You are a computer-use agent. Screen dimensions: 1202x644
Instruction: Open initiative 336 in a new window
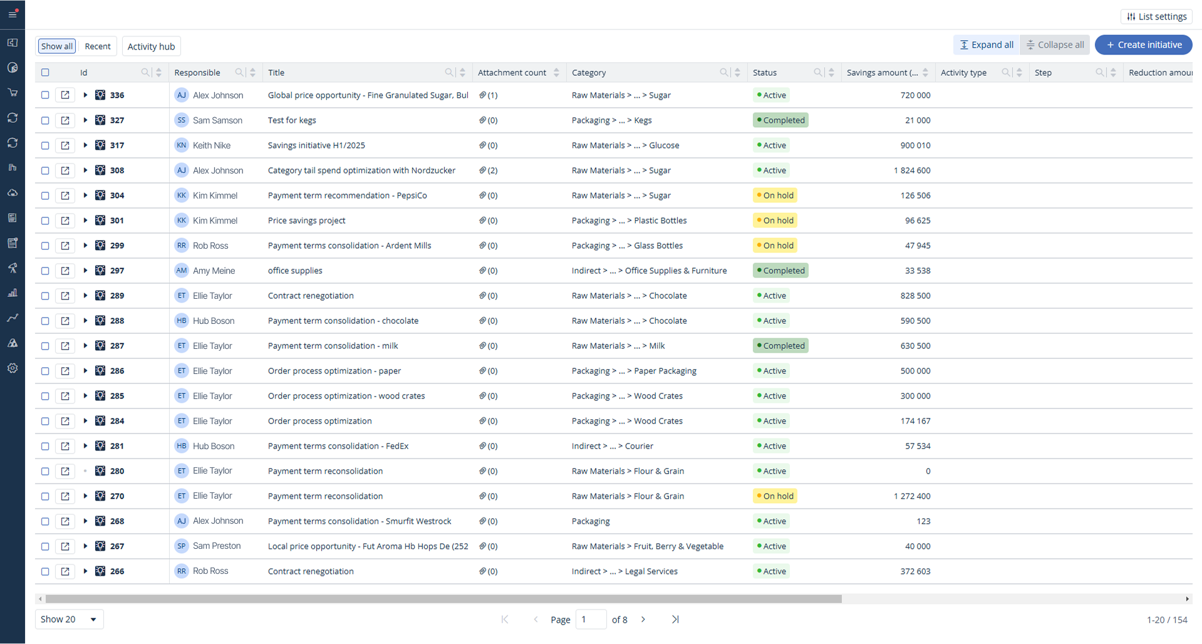(65, 95)
